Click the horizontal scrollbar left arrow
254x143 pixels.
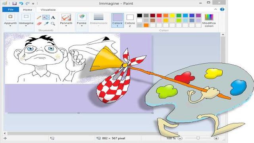click(5, 133)
